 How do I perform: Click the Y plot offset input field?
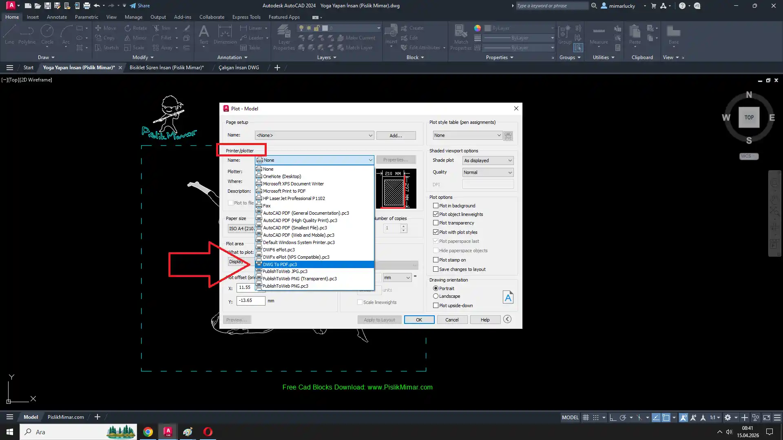[250, 301]
